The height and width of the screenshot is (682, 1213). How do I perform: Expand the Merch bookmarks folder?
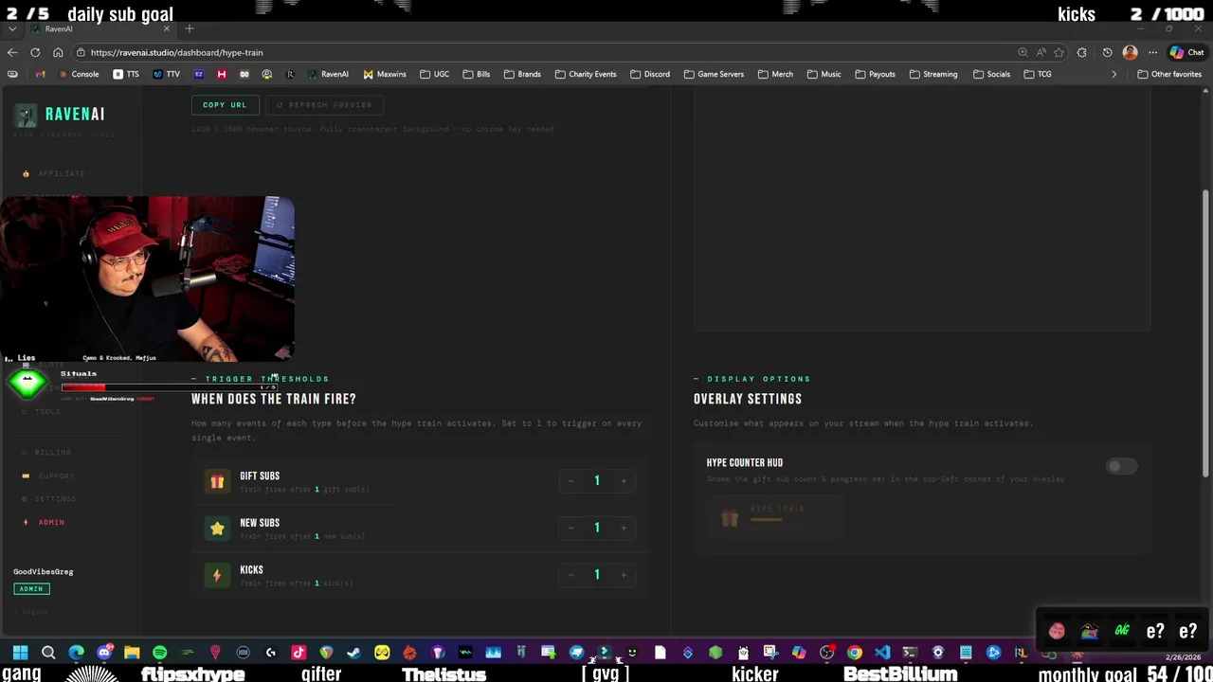(775, 74)
